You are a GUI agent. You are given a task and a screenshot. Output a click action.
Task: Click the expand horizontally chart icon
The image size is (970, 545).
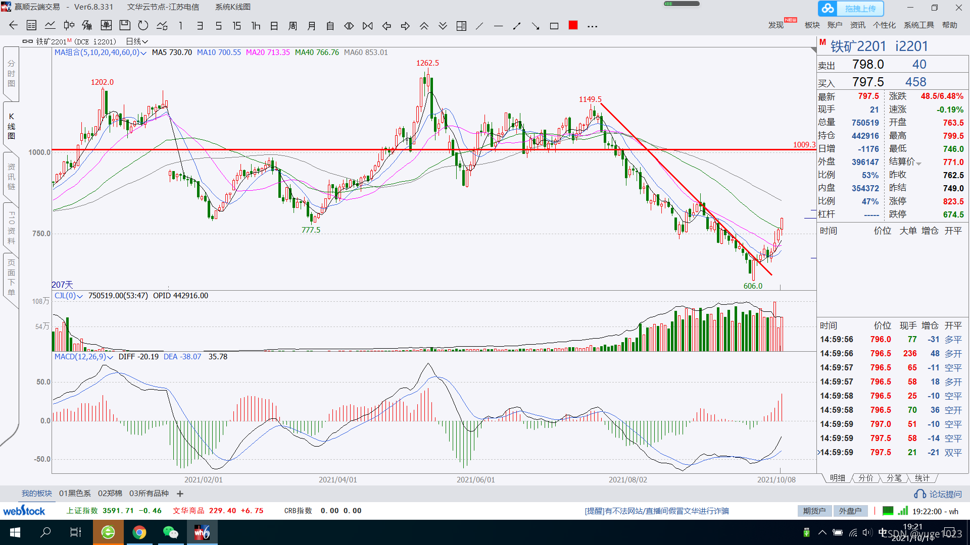tap(349, 26)
